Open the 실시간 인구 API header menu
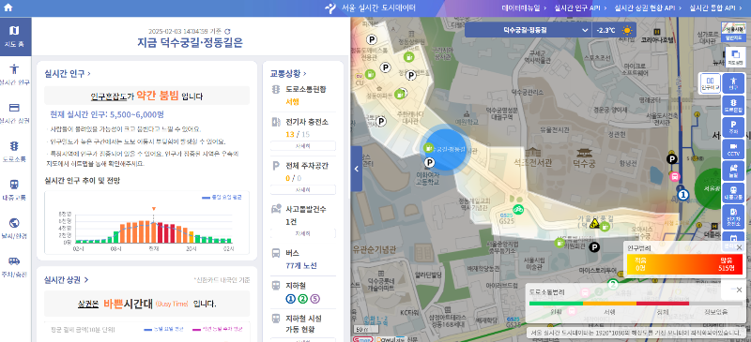 [x=581, y=7]
